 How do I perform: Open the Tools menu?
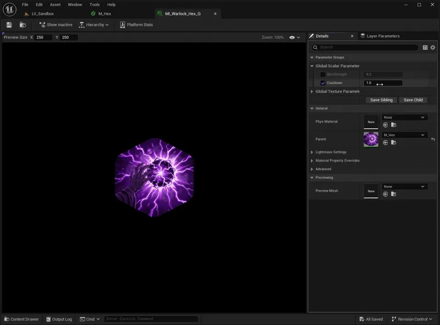(95, 4)
